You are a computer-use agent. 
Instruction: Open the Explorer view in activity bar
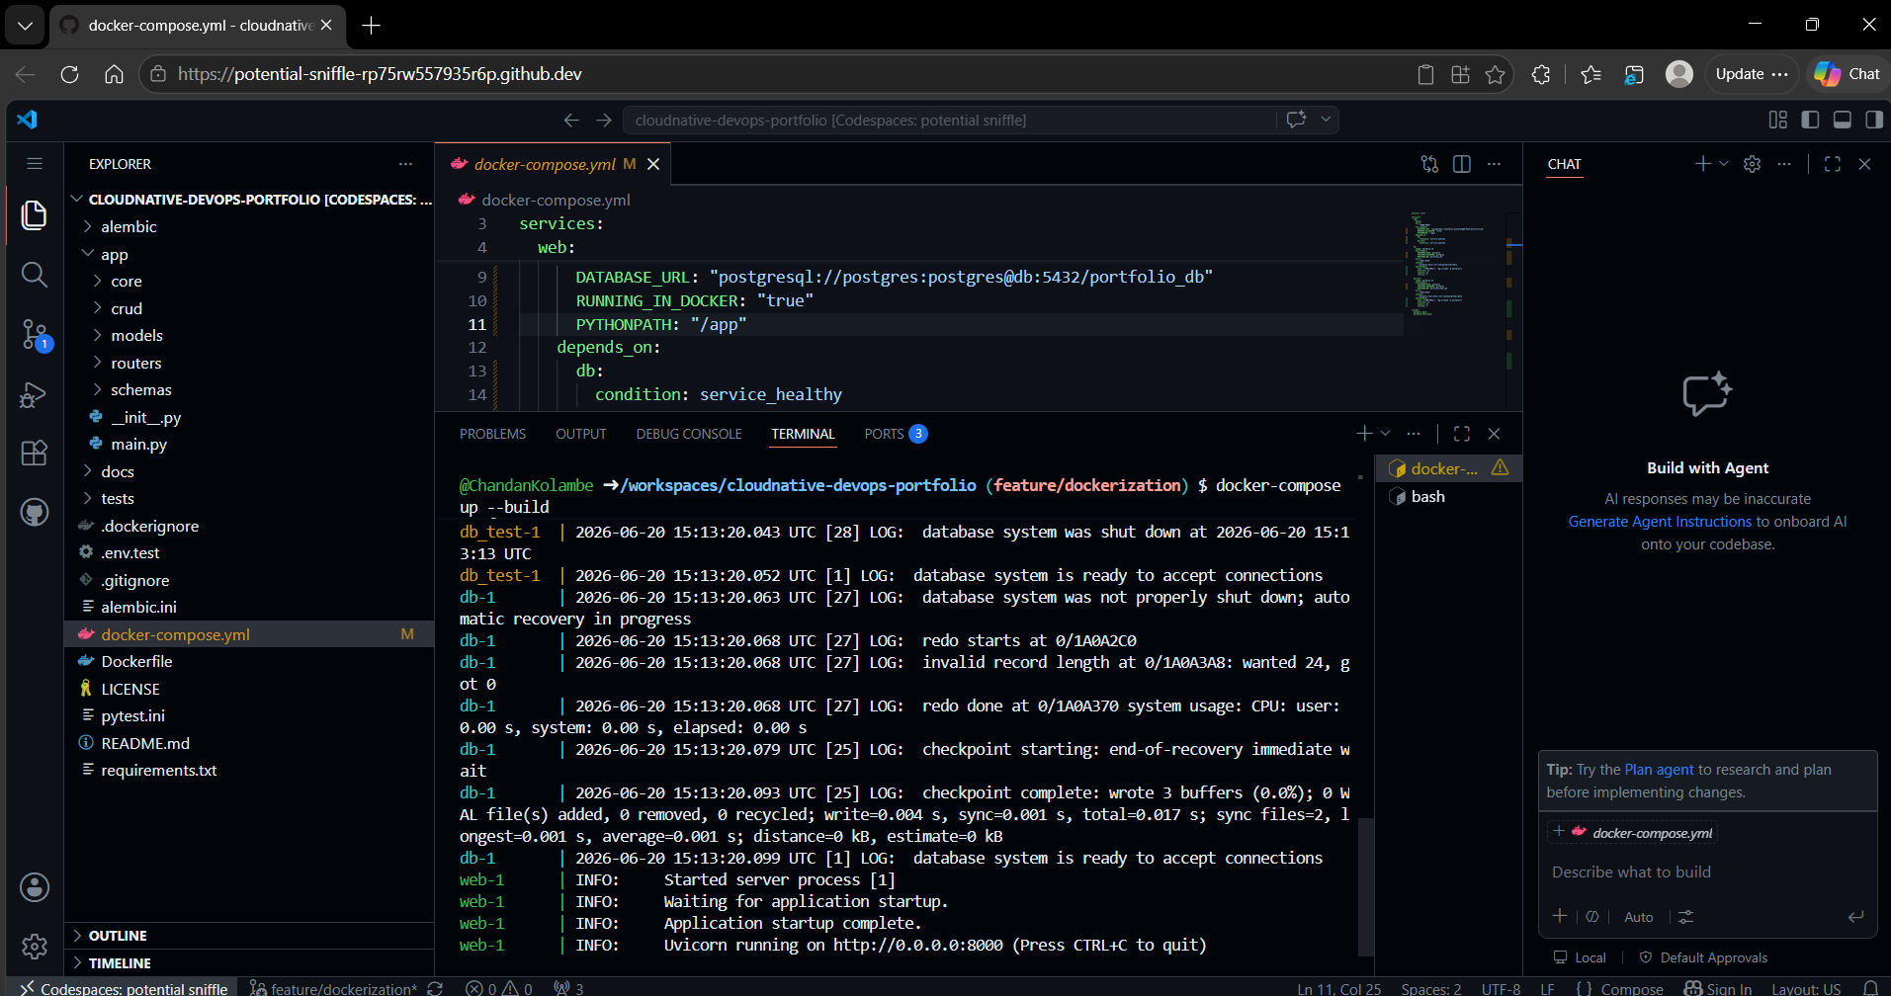pyautogui.click(x=35, y=214)
